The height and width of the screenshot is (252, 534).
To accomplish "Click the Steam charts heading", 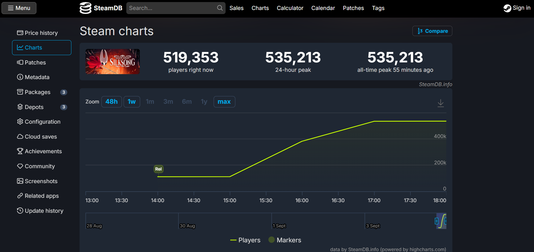I will click(x=117, y=31).
